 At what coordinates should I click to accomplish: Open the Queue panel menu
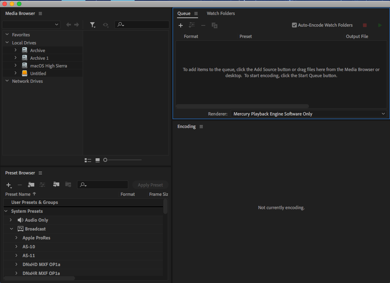tap(196, 13)
